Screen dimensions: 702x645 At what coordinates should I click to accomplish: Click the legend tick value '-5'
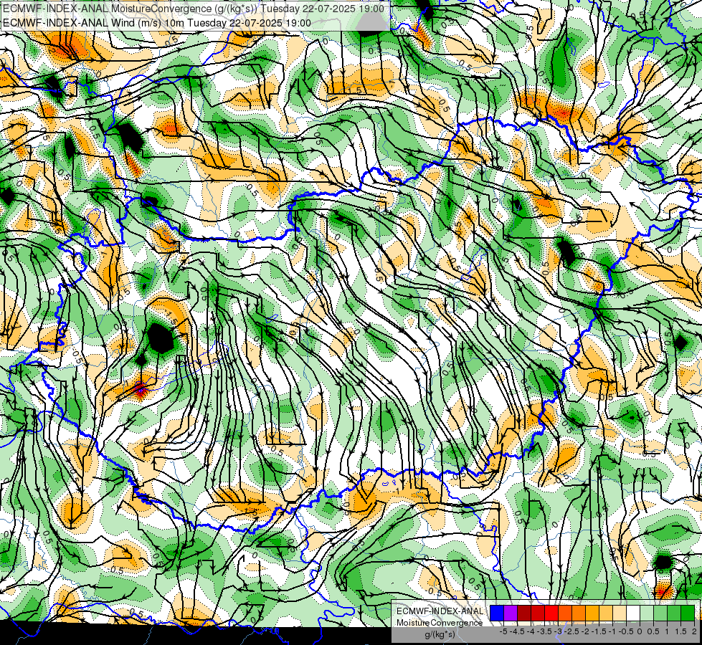[x=503, y=631]
